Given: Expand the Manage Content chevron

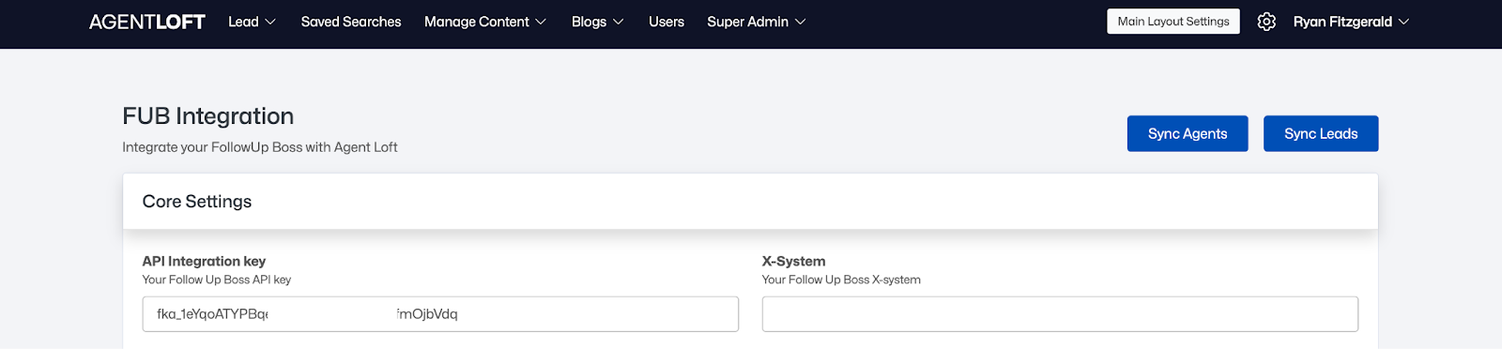Looking at the screenshot, I should tap(541, 22).
